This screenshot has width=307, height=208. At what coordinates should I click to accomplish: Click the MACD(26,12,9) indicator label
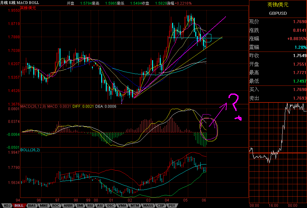click(33, 106)
